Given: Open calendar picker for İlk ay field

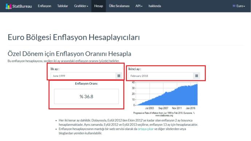Looking at the screenshot, I should click(x=119, y=76).
